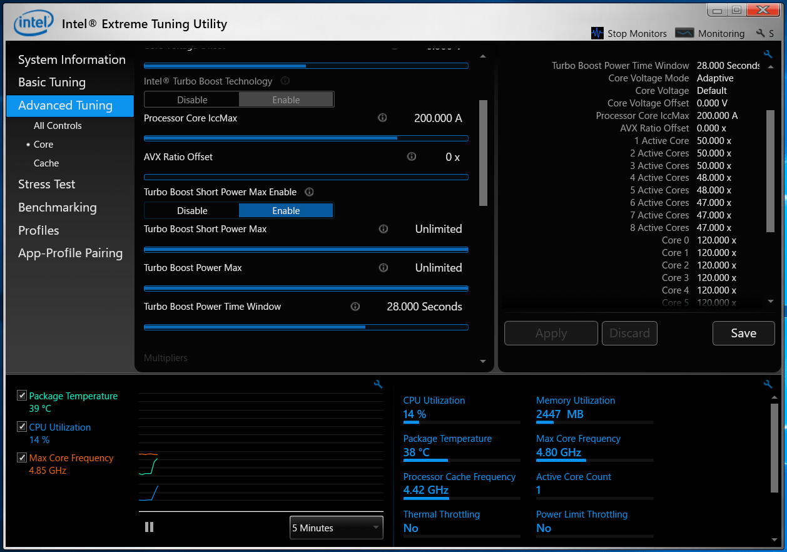Adjust Turbo Boost Power Max slider
Viewport: 787px width, 552px height.
point(306,289)
